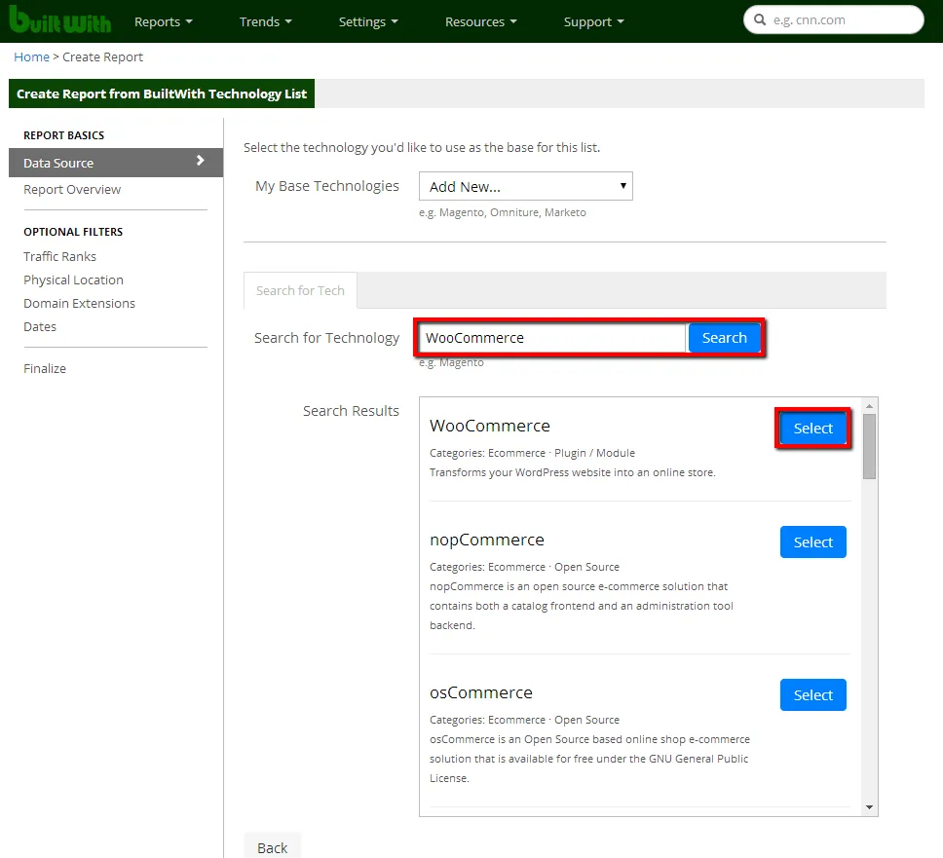Go to Physical Location filter
The image size is (943, 858).
(x=73, y=280)
